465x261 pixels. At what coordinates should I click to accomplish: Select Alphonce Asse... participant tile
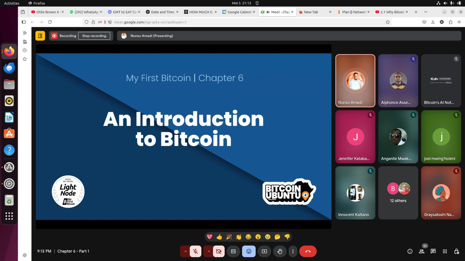click(398, 81)
